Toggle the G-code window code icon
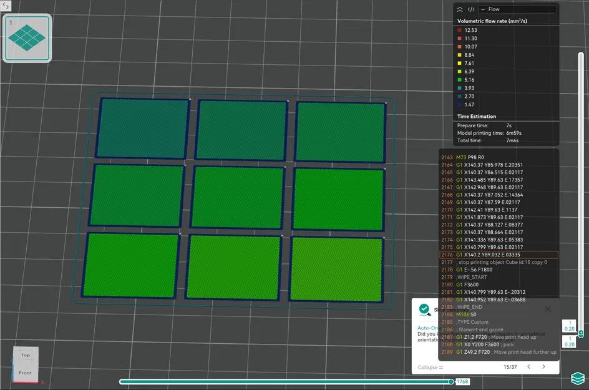 pos(471,9)
